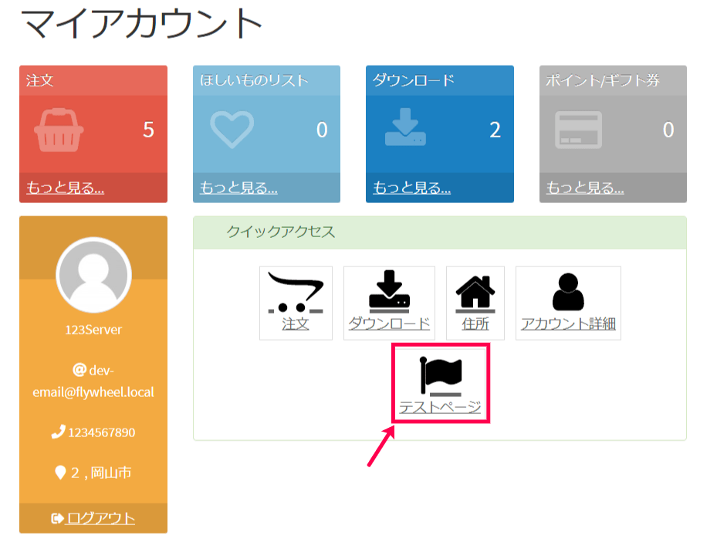Viewport: 717px width, 539px height.
Task: Click the ほしいものリスト card title
Action: click(x=254, y=80)
